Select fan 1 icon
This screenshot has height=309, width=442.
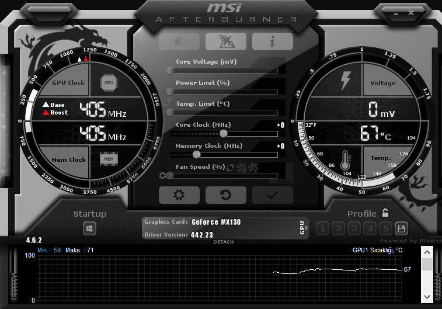(242, 168)
